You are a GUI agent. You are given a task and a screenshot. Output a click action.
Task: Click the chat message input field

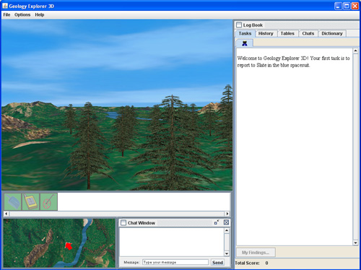(175, 262)
